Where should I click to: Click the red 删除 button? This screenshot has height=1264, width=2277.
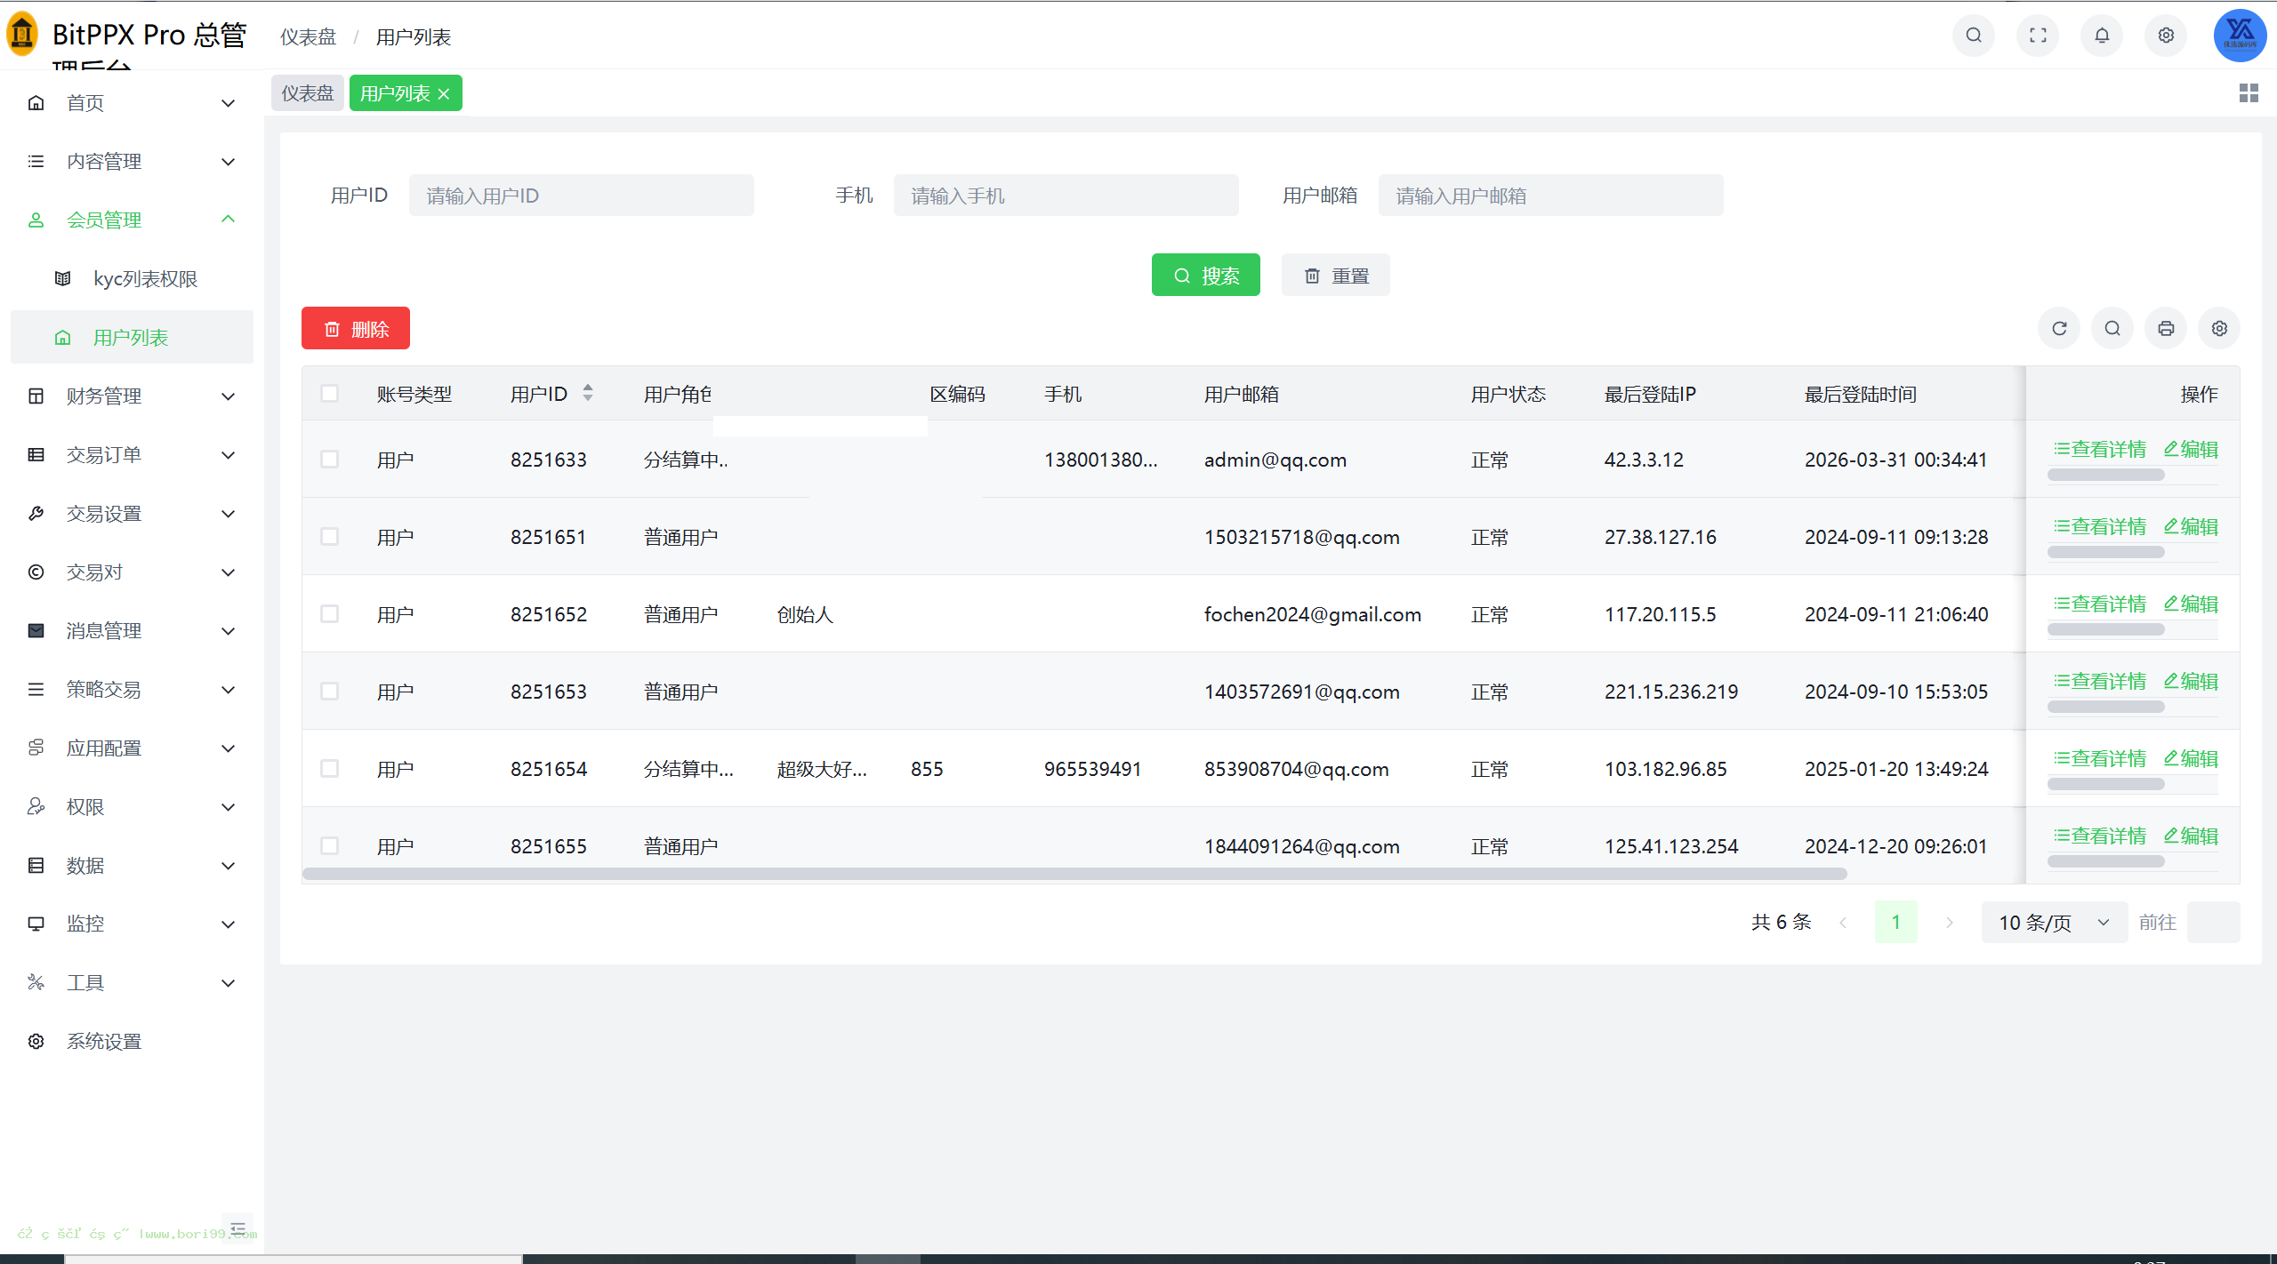tap(356, 329)
